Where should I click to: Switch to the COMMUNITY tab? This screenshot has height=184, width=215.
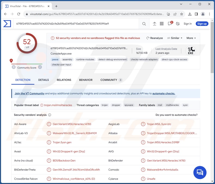click(111, 80)
